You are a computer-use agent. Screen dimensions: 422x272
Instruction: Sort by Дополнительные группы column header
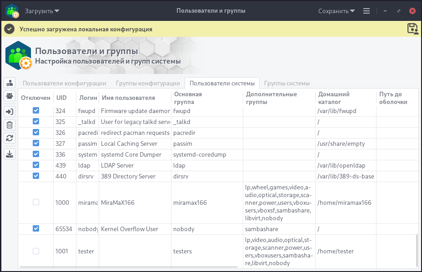(279, 98)
